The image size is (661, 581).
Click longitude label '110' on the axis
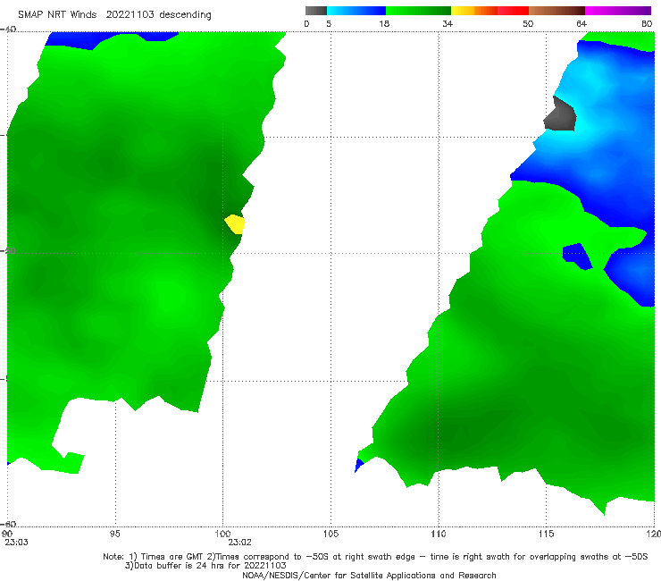coord(438,534)
